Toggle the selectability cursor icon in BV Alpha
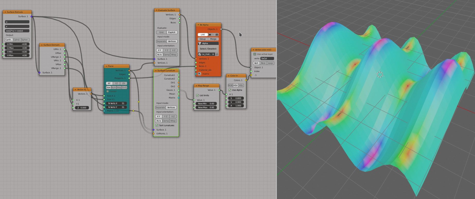Viewport: 475px width, 199px height. click(213, 35)
